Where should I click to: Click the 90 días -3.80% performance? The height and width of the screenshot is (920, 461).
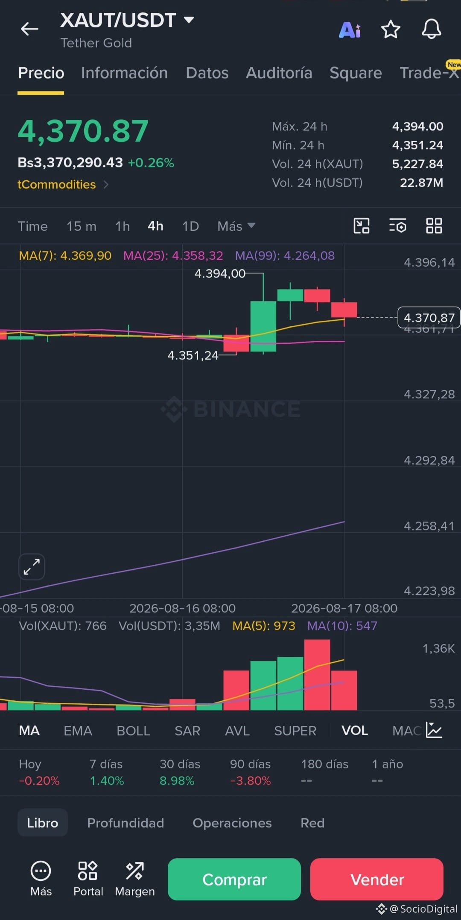pyautogui.click(x=251, y=772)
